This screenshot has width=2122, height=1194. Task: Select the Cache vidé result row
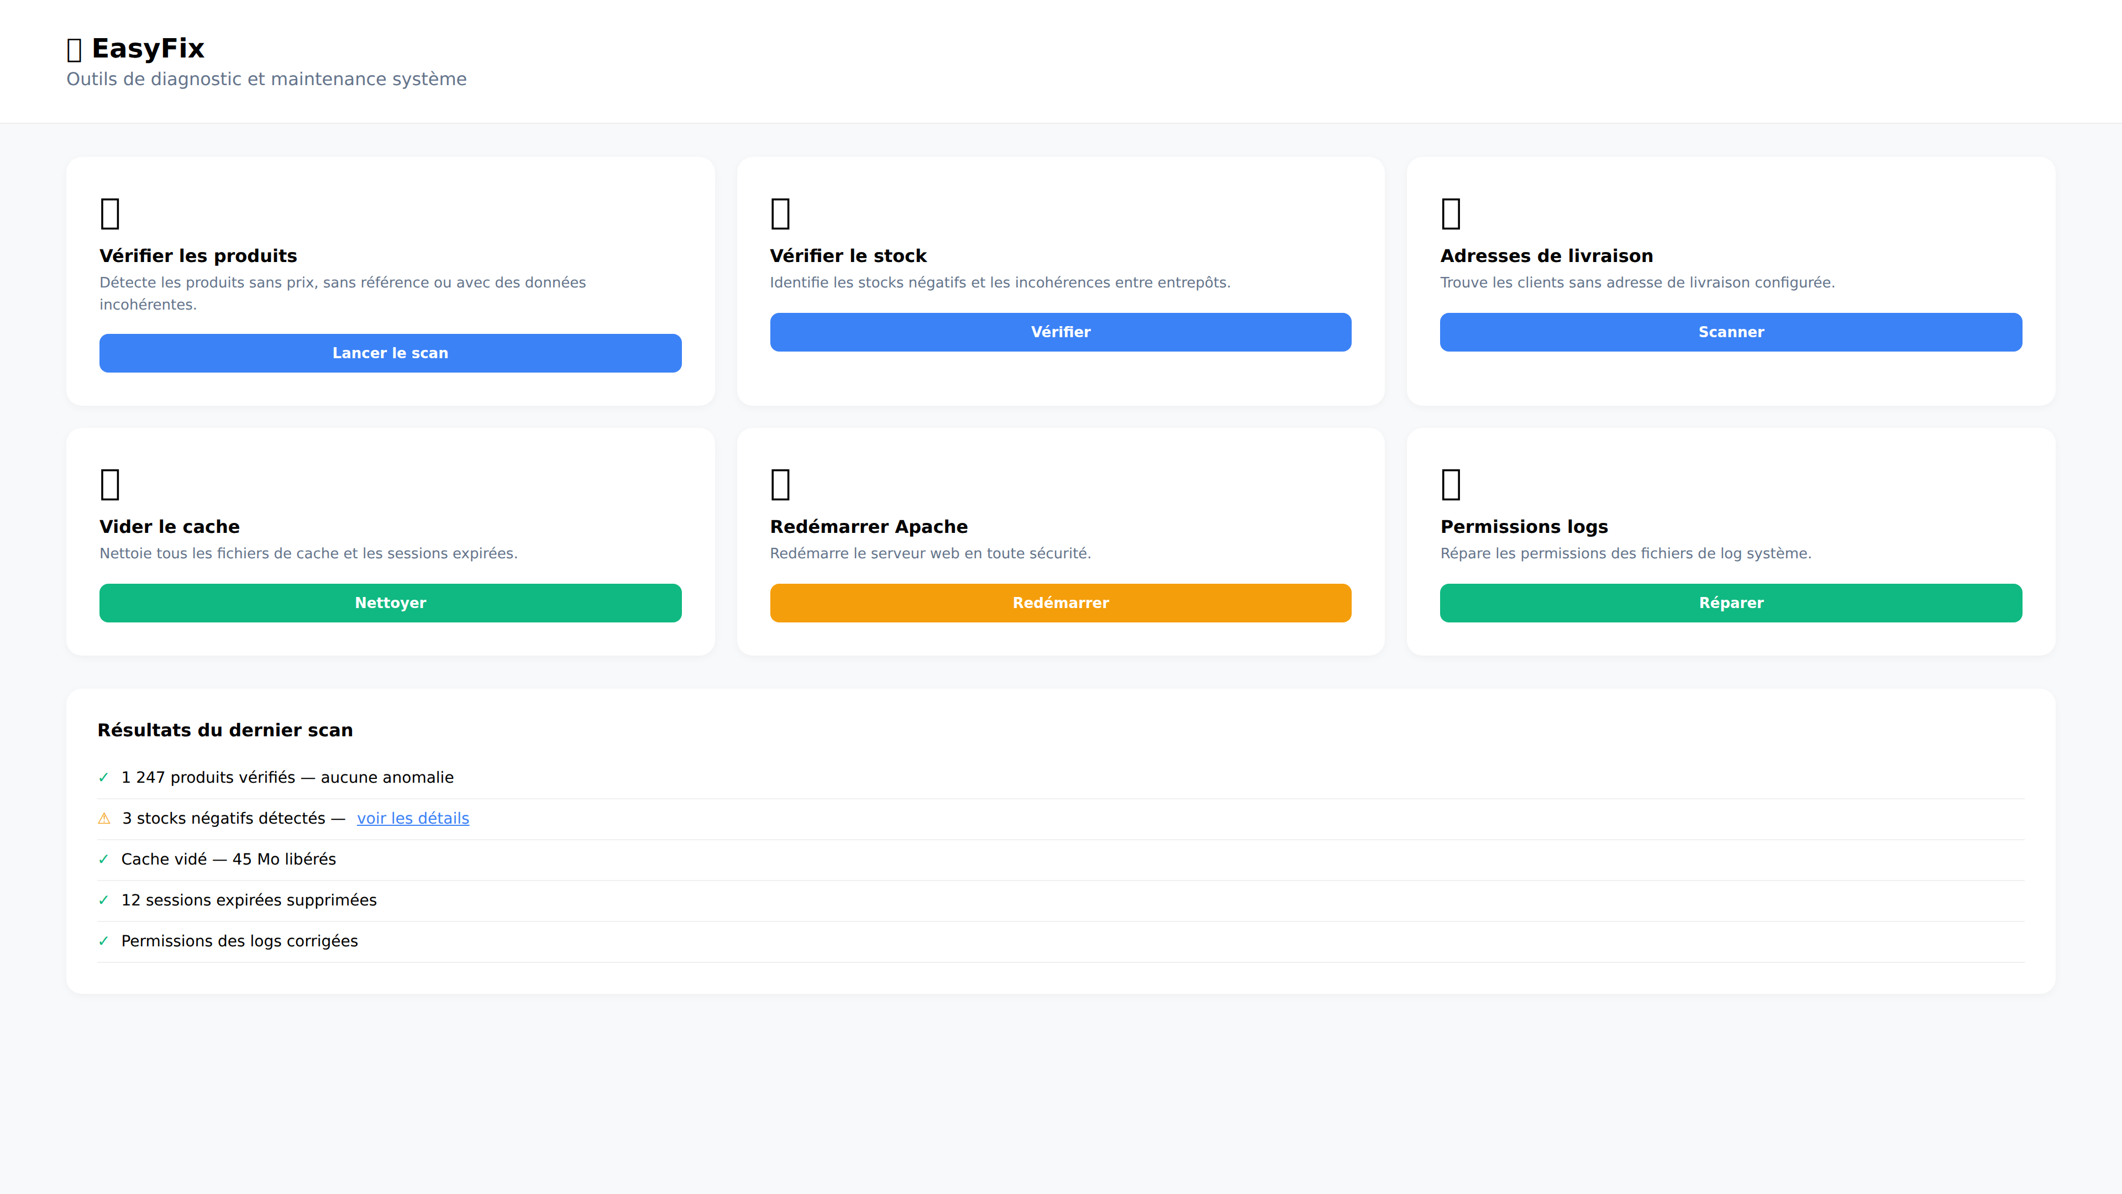[228, 858]
